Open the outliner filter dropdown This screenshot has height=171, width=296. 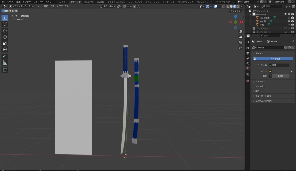[288, 6]
